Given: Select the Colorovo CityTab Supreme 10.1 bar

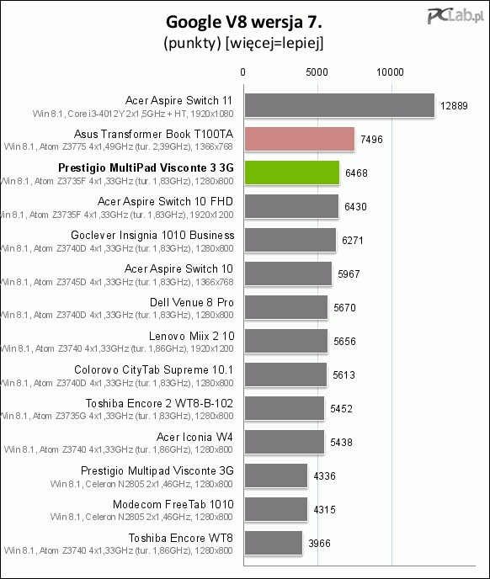Looking at the screenshot, I should point(285,374).
